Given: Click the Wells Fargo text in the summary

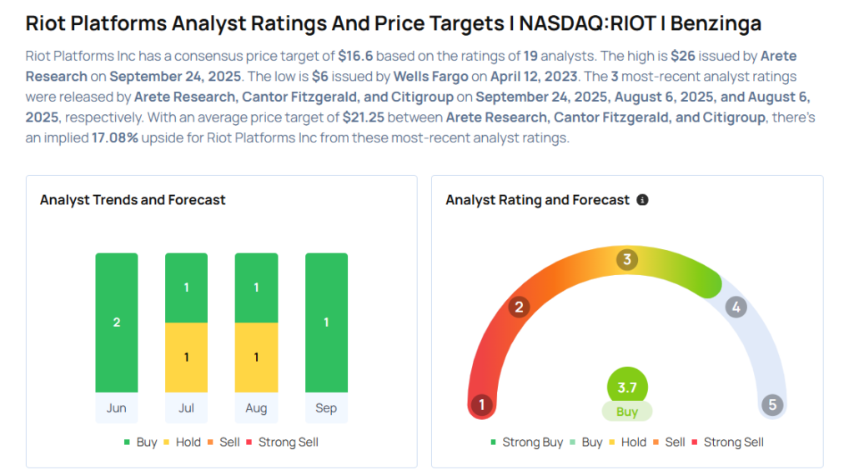Looking at the screenshot, I should [x=430, y=77].
